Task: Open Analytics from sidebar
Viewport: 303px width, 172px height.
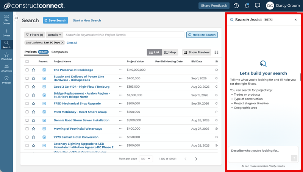Action: [6, 68]
